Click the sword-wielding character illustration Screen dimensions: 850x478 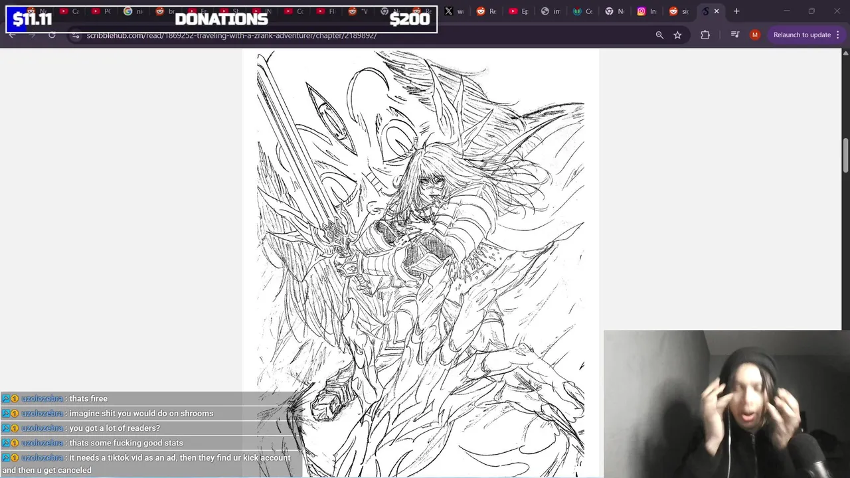pyautogui.click(x=420, y=264)
